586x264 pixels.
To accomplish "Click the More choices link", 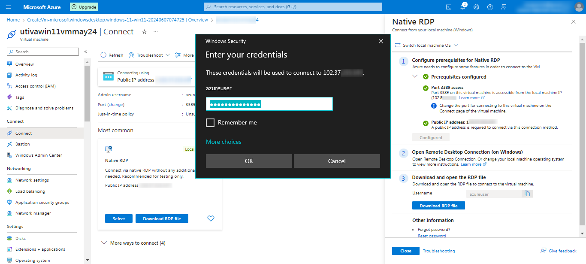I will click(224, 142).
